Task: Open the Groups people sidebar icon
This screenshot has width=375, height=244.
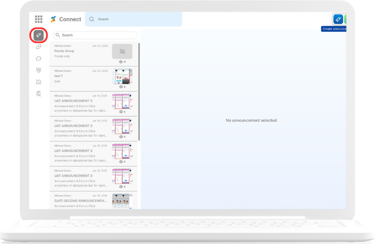Action: pyautogui.click(x=39, y=70)
